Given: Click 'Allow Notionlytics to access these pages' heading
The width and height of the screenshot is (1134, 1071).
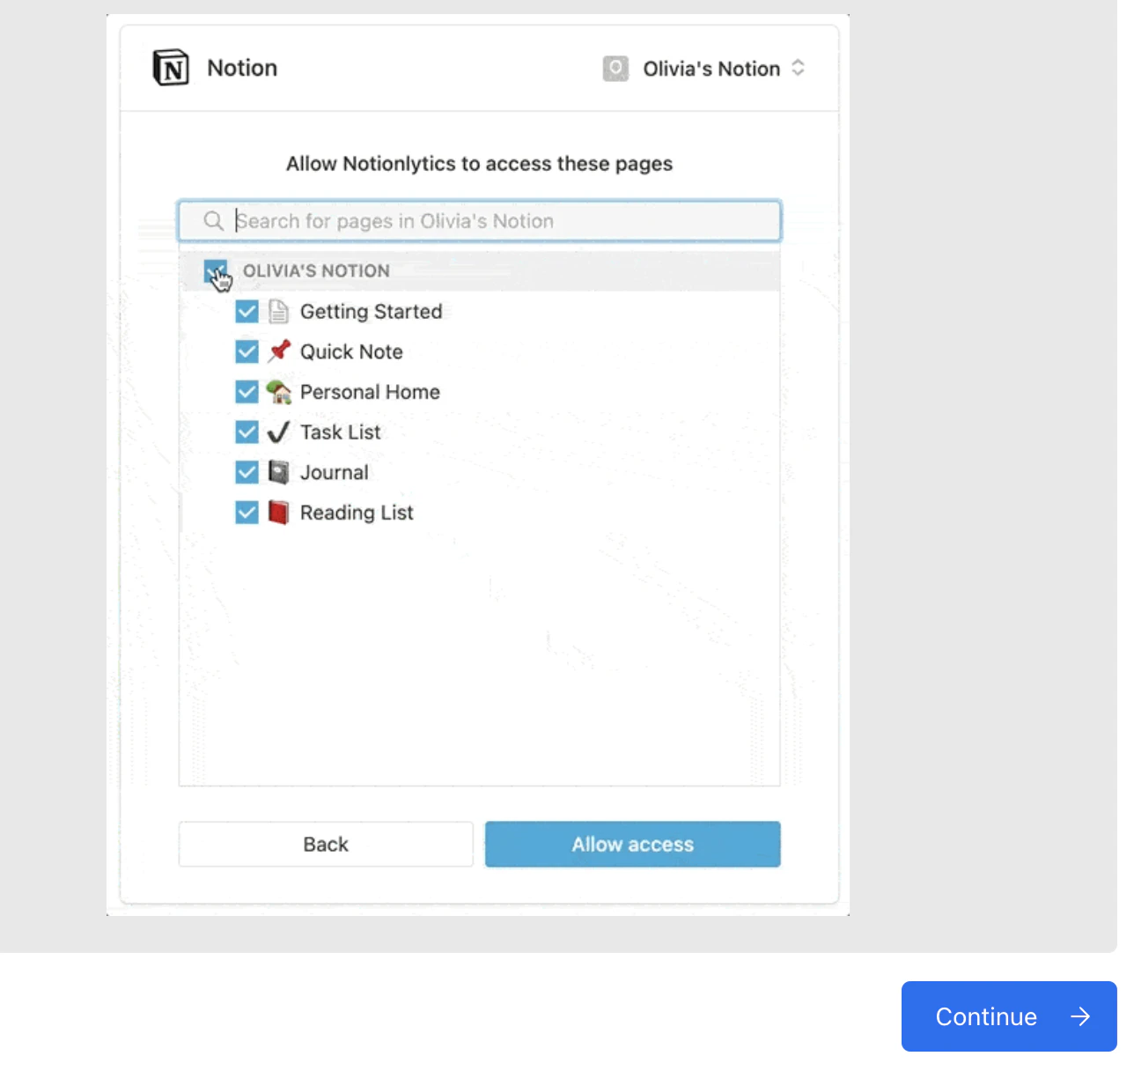Looking at the screenshot, I should (479, 164).
